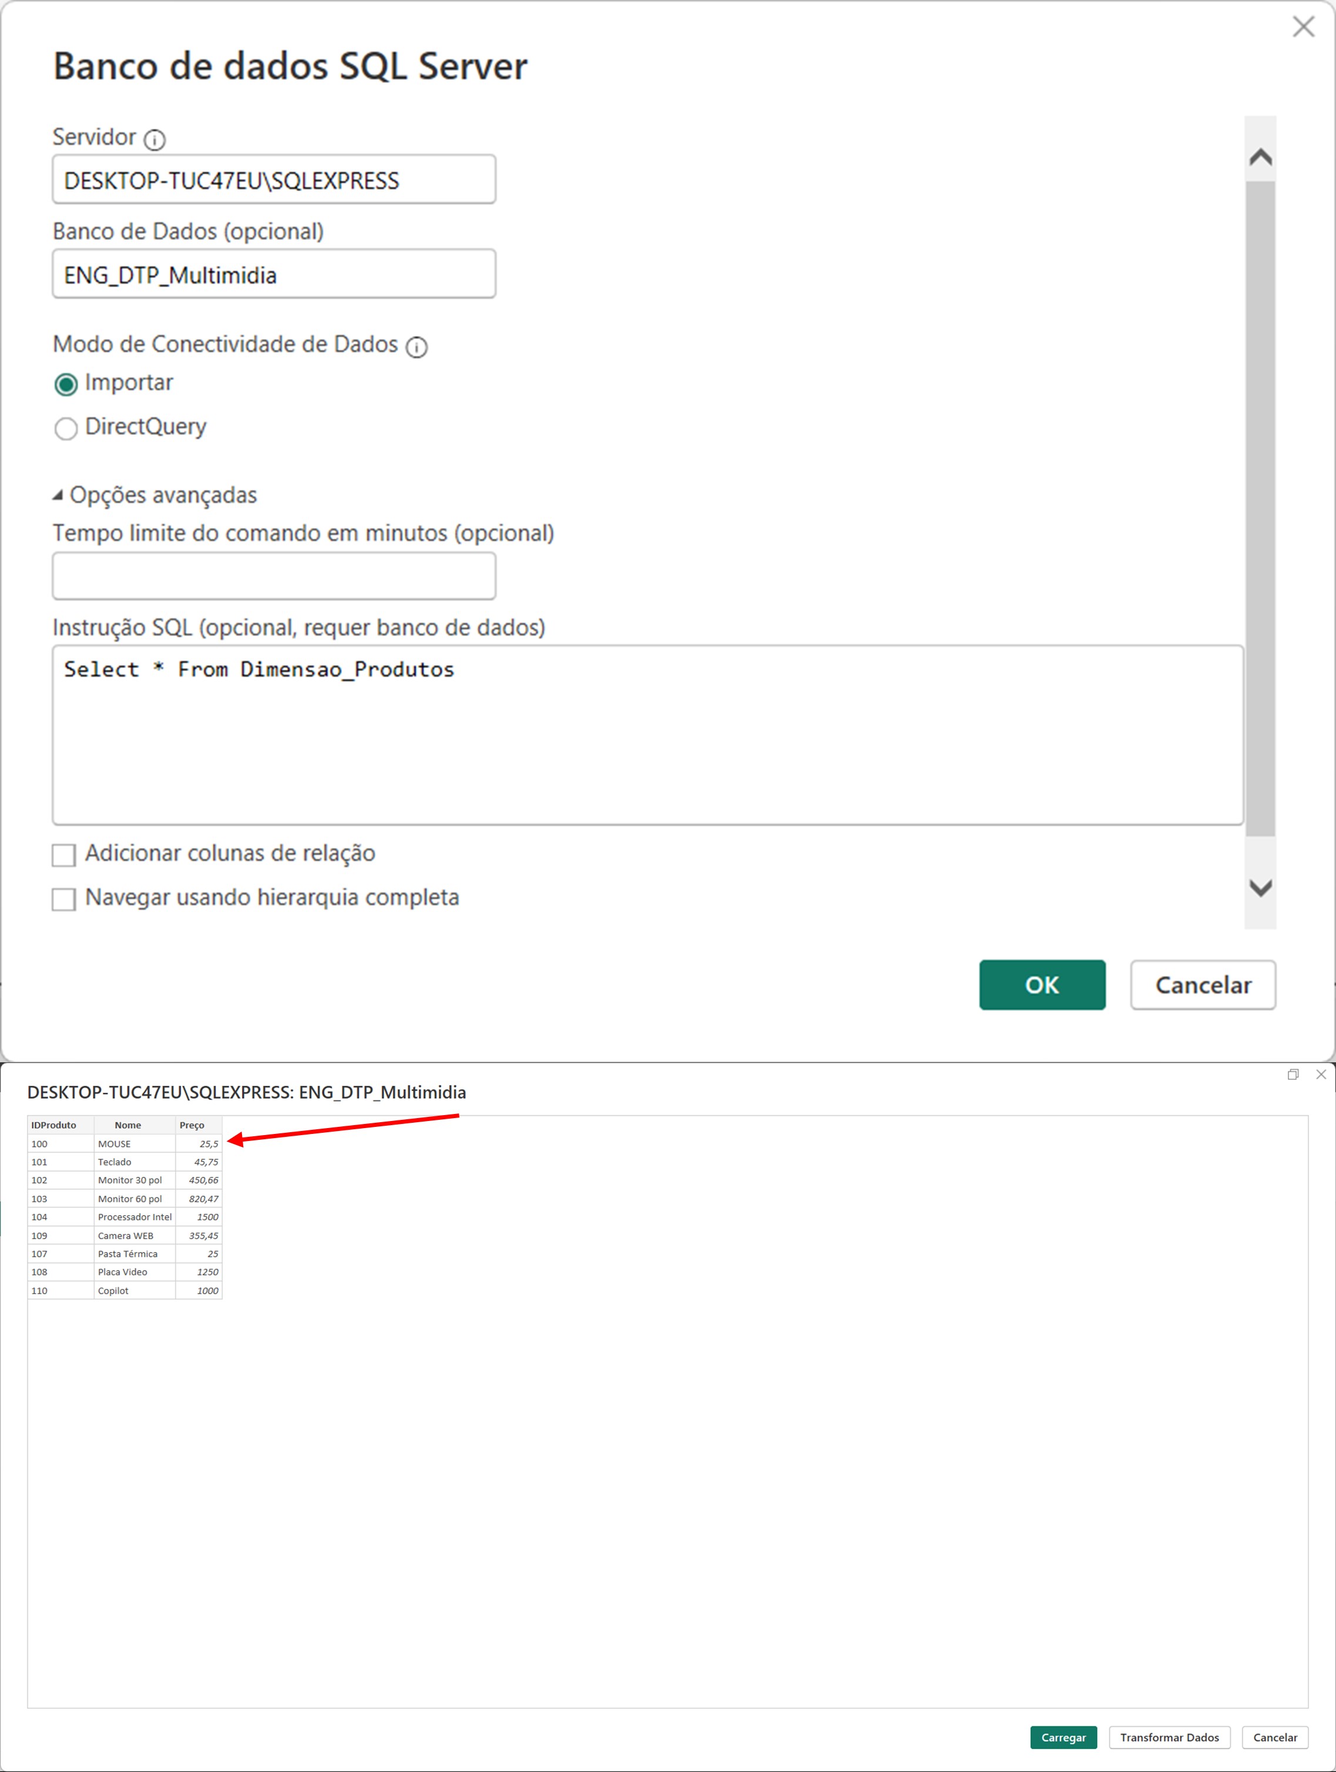This screenshot has height=1772, width=1336.
Task: Click price value 355,45
Action: (x=199, y=1235)
